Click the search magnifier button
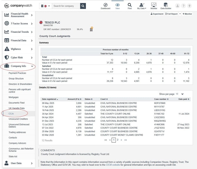Viewport: 197px width, 169px height. [x=83, y=6]
